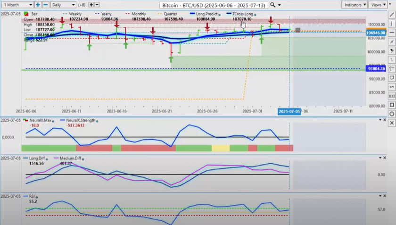Toggle the TCross.Long indicator dot
The height and width of the screenshot is (225, 396).
[254, 14]
